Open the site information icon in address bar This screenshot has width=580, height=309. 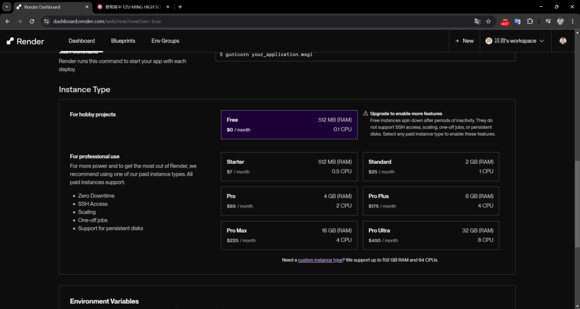pyautogui.click(x=46, y=21)
